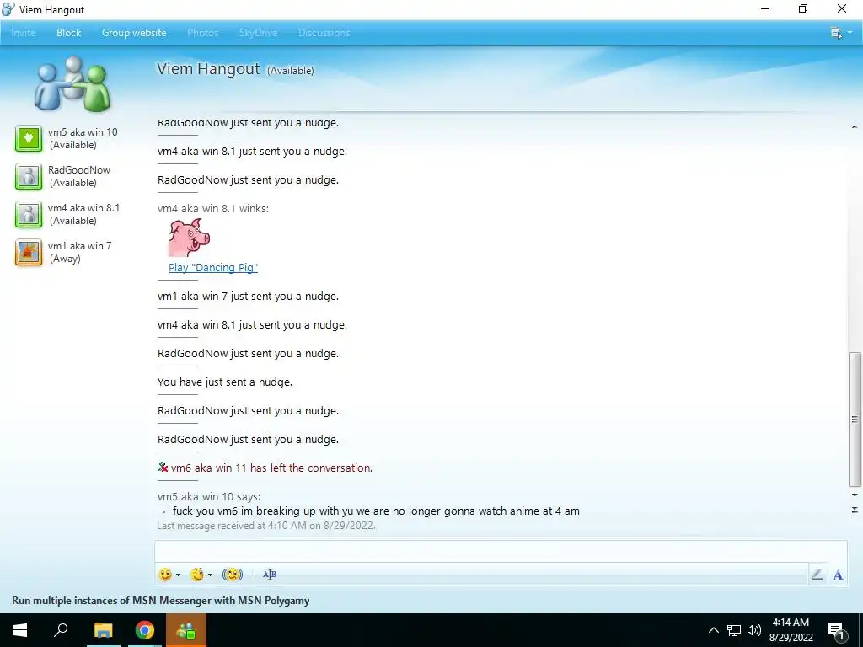Open the Discussions menu item

(x=324, y=33)
